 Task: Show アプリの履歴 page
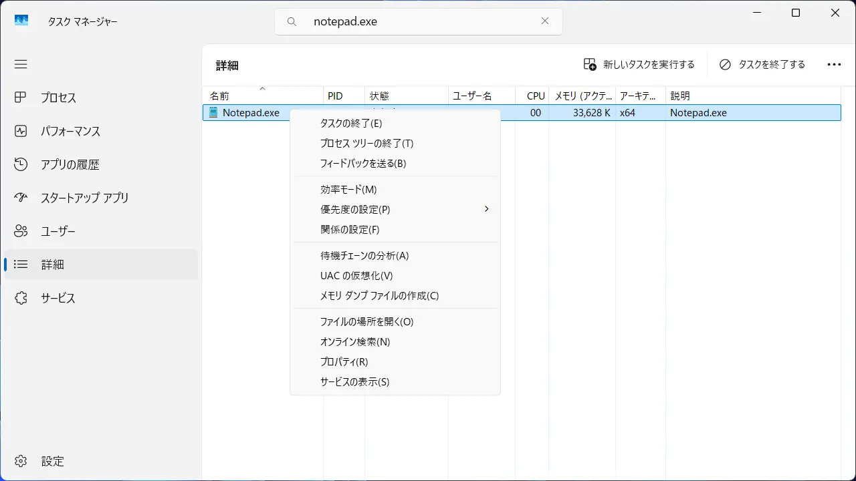point(101,164)
